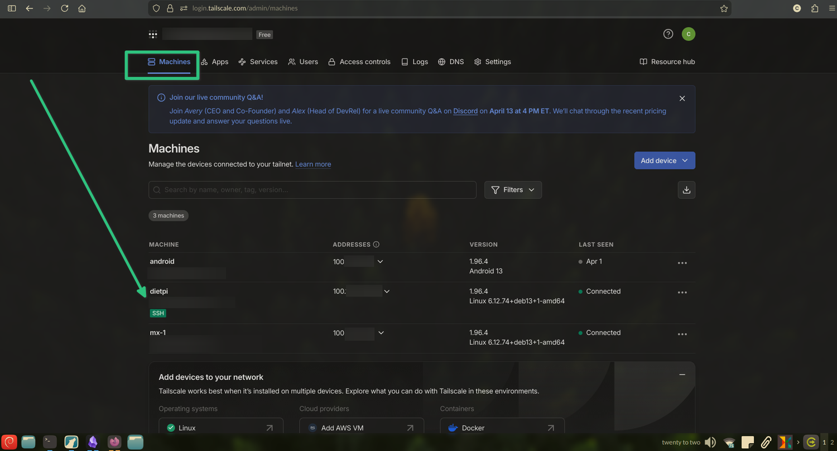Viewport: 837px width, 451px height.
Task: Open the Access controls tab
Action: (x=359, y=62)
